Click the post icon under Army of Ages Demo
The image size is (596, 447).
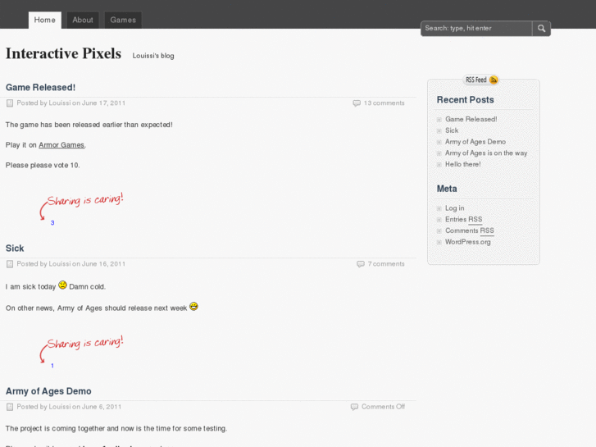pos(10,407)
